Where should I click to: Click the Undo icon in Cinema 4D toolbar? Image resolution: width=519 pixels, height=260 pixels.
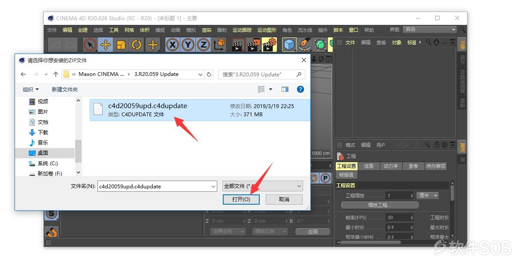click(x=54, y=45)
